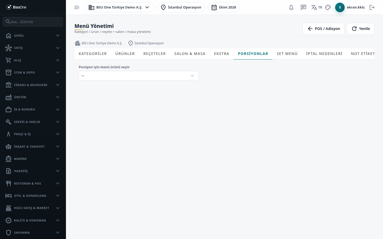383x239 pixels.
Task: Change language using the TR translate icon
Action: pyautogui.click(x=317, y=7)
